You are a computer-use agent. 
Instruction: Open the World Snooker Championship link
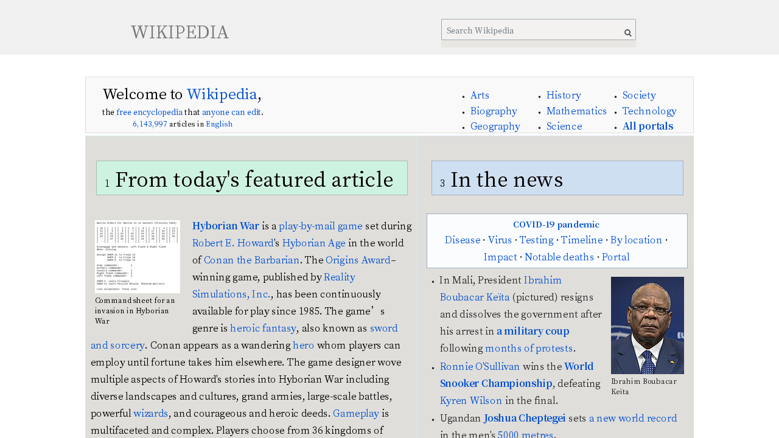coord(517,375)
